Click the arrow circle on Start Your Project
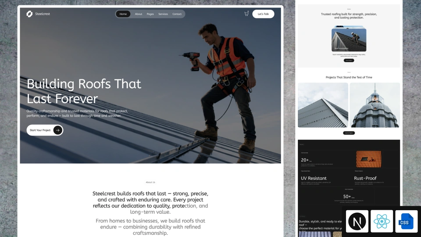 [58, 130]
